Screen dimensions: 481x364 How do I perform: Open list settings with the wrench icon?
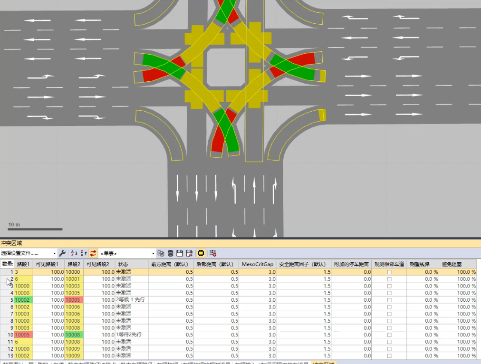click(x=62, y=253)
